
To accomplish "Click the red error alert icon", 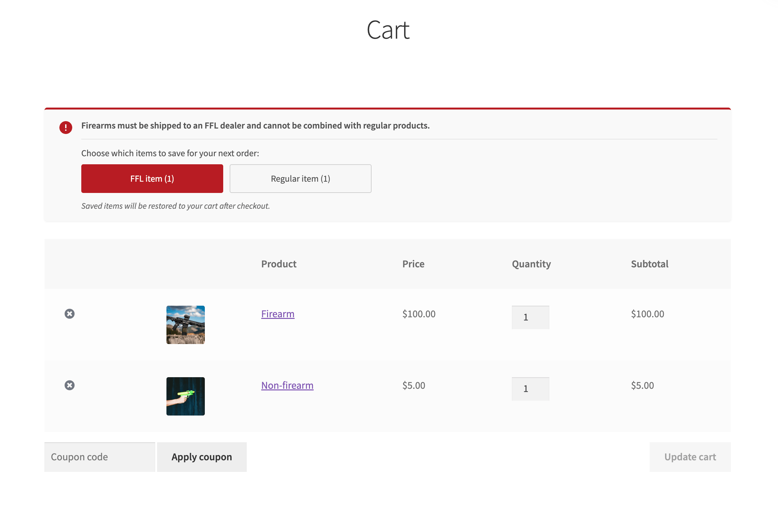I will click(x=66, y=128).
